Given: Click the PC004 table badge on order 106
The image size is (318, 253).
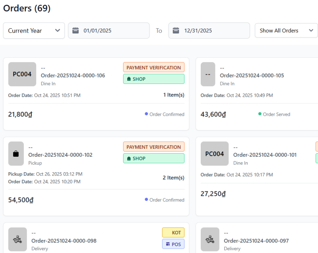Looking at the screenshot, I should pos(22,74).
